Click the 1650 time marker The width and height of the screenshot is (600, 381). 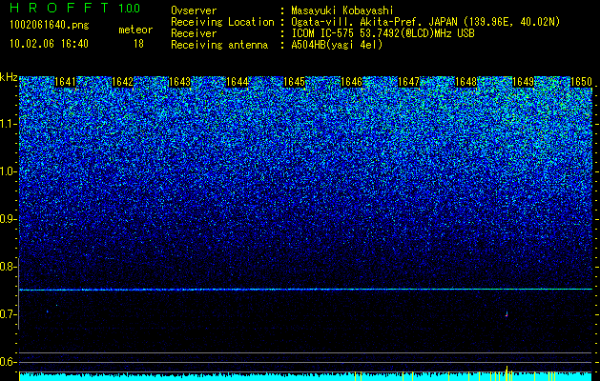[581, 82]
